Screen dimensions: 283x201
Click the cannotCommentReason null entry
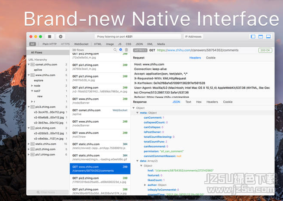[x=162, y=156]
